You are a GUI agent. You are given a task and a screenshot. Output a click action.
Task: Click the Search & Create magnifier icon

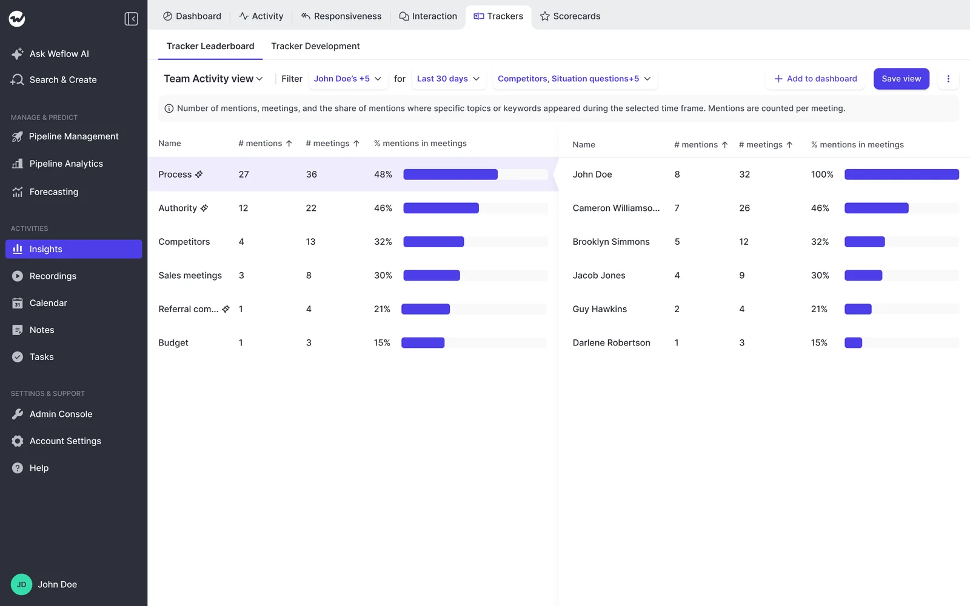18,79
